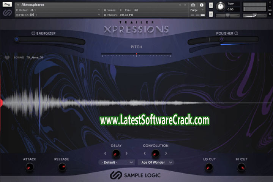
Task: Open the Delay Default preset dropdown
Action: pos(117,163)
